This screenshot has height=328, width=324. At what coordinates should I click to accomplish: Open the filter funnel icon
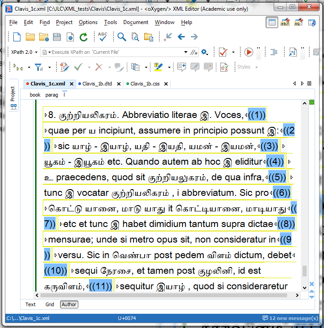(39, 67)
